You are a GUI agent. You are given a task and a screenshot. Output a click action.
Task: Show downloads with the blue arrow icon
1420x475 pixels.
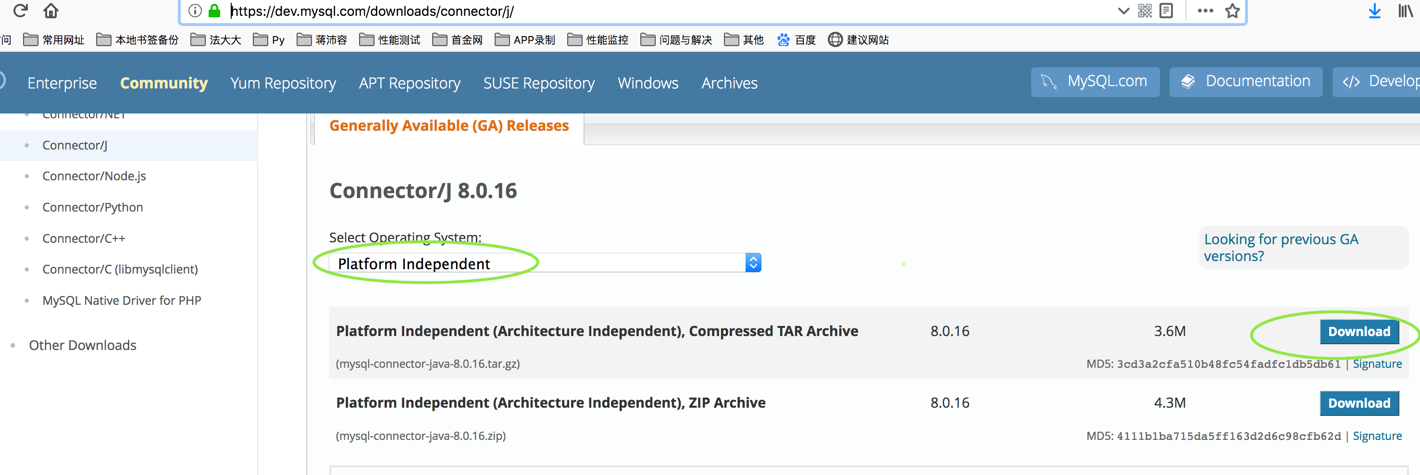1375,11
